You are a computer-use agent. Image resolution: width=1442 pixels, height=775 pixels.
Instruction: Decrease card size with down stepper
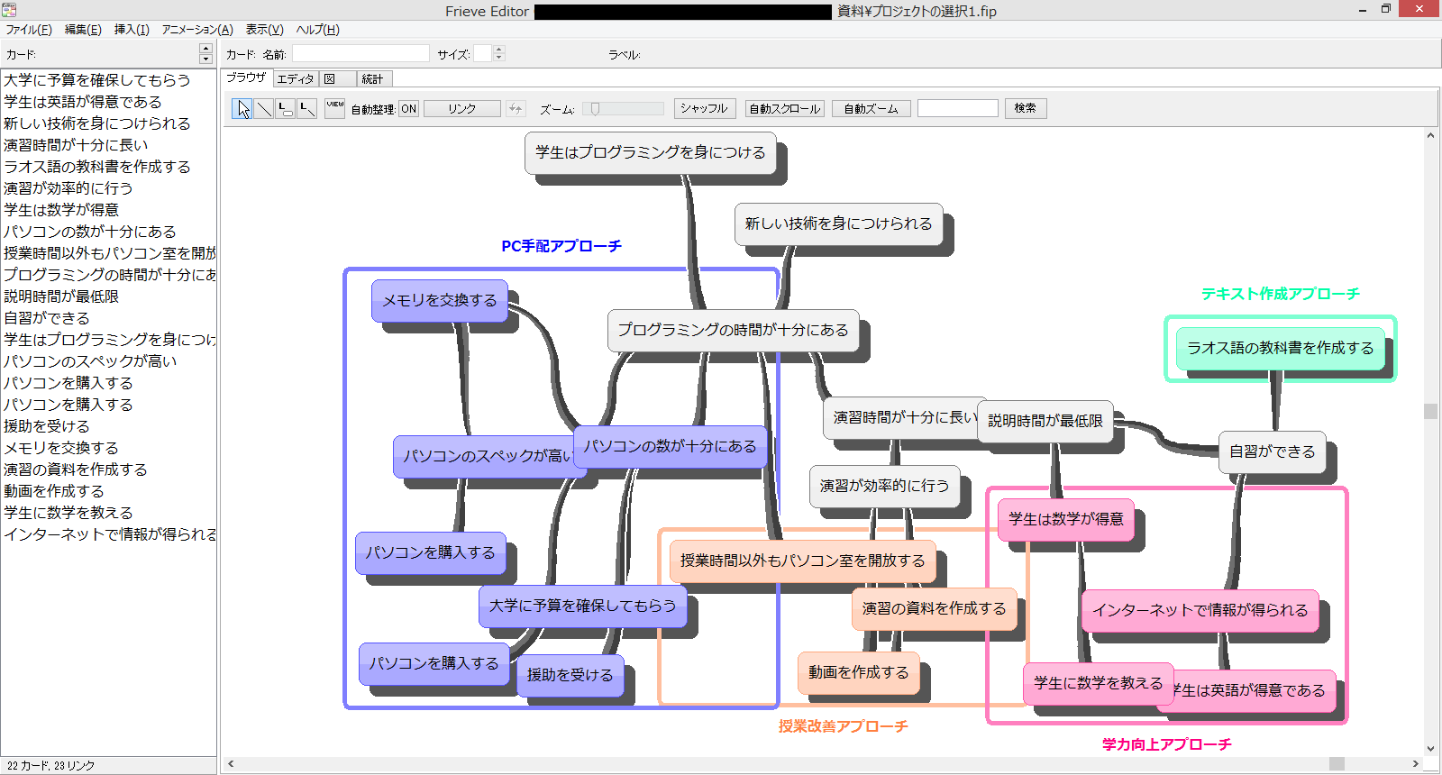coord(499,59)
